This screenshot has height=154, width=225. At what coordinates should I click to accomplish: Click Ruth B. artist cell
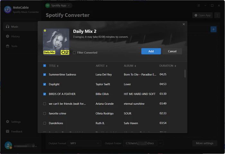pyautogui.click(x=100, y=123)
